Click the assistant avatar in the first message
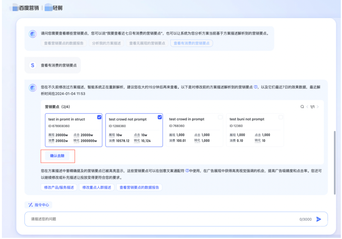The width and height of the screenshot is (342, 239). click(33, 34)
